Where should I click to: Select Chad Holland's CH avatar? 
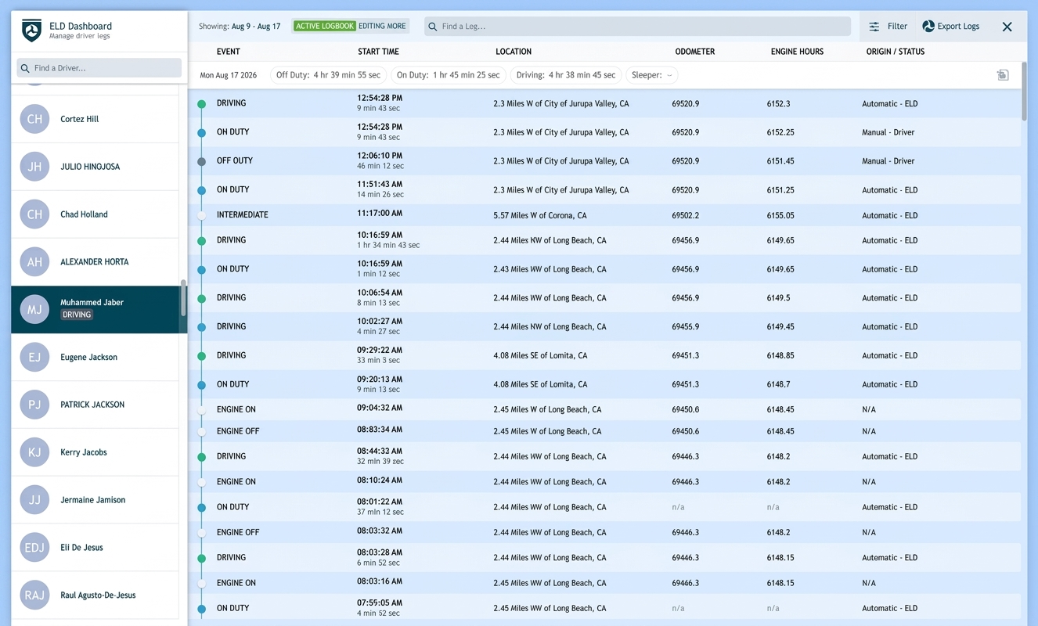pos(34,214)
